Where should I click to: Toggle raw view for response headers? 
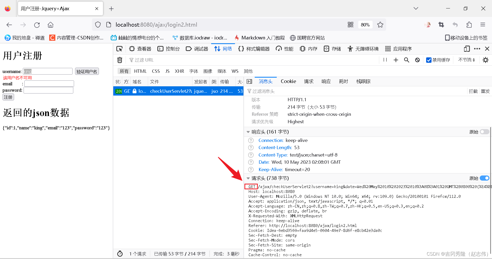click(485, 132)
